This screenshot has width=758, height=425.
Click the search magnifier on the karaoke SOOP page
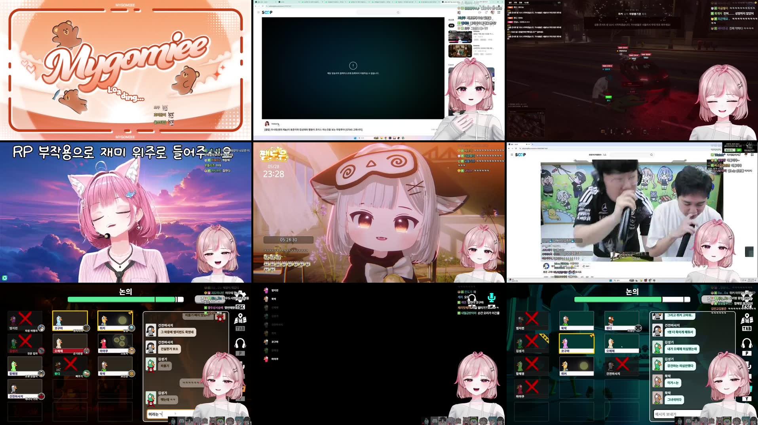[651, 155]
